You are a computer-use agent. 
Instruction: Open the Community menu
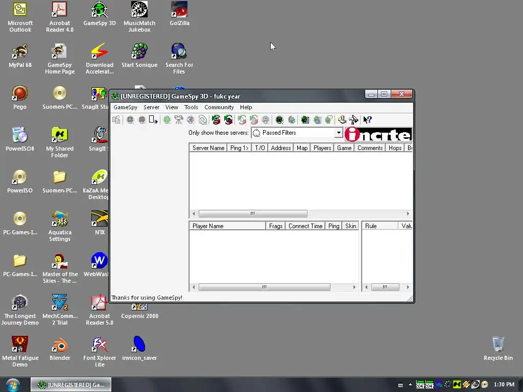pyautogui.click(x=219, y=107)
